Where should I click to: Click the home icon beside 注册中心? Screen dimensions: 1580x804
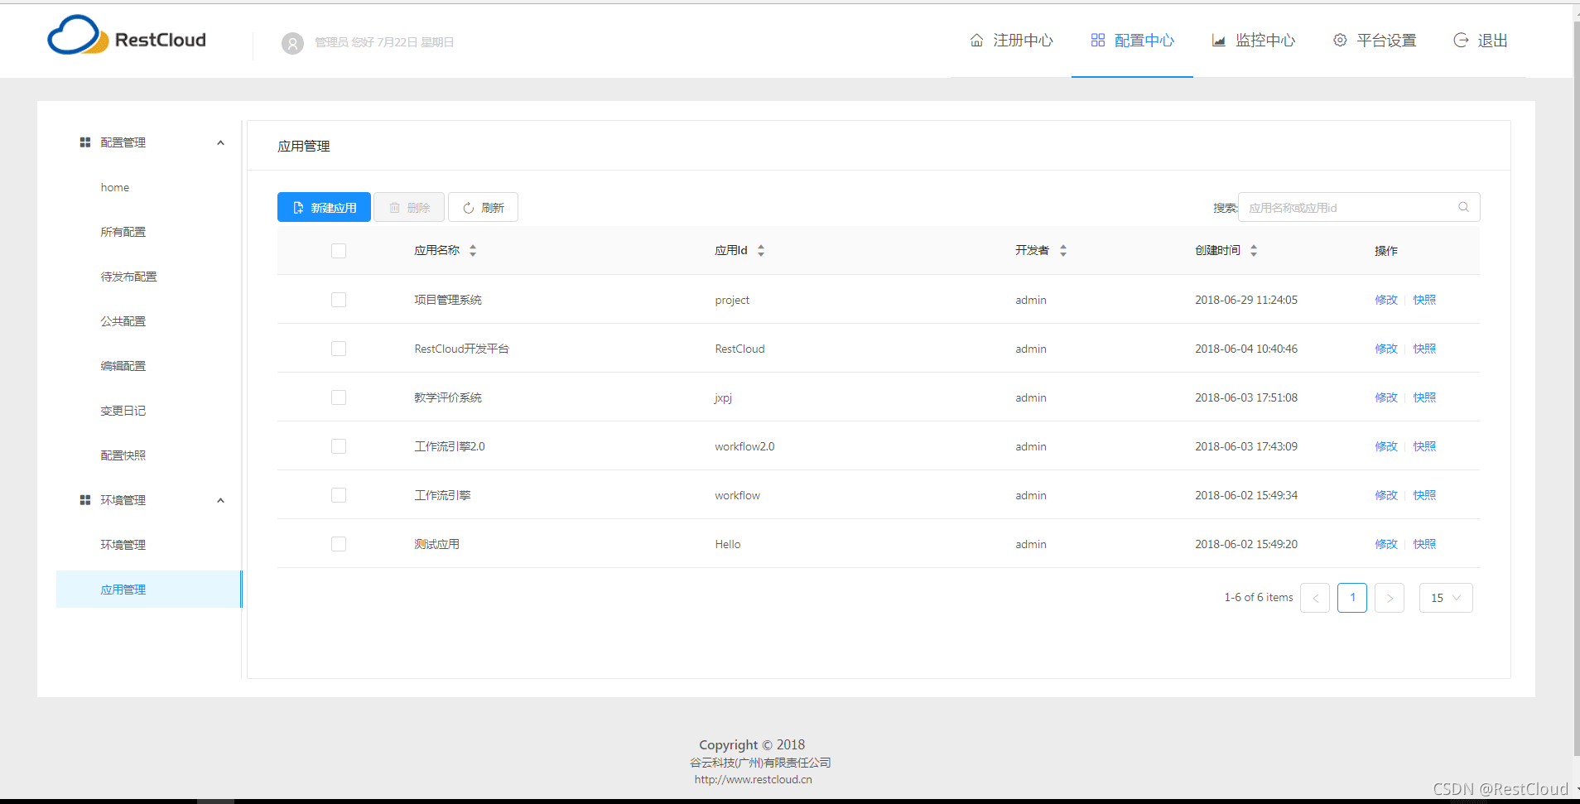[x=977, y=41]
